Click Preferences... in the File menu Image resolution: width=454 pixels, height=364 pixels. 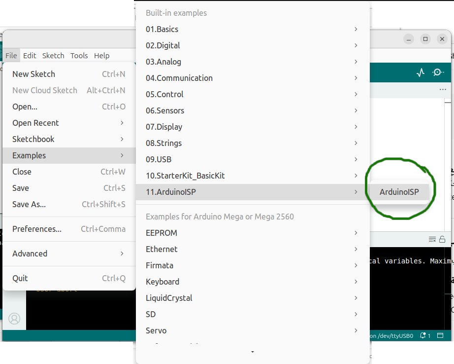(x=68, y=229)
